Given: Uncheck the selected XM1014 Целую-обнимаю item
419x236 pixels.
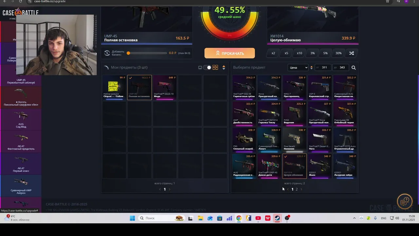Looking at the screenshot, I should coord(295,166).
